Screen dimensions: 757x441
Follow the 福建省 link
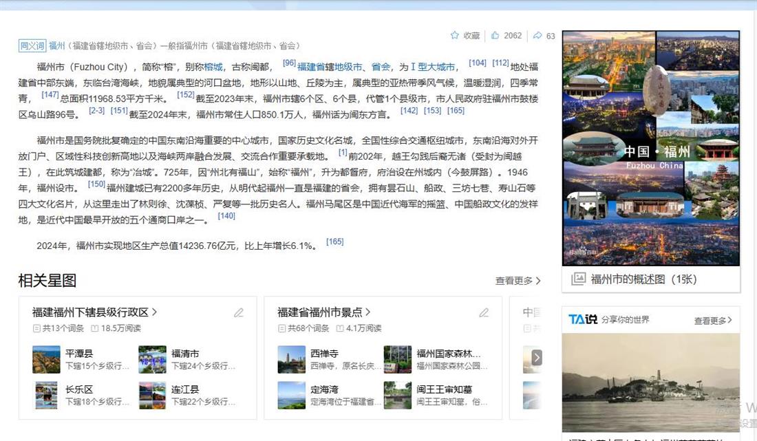pyautogui.click(x=311, y=67)
